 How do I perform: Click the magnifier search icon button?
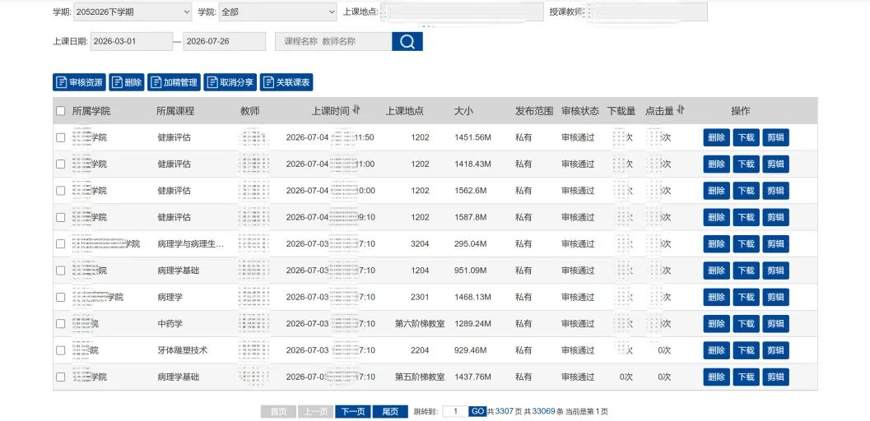pos(407,42)
